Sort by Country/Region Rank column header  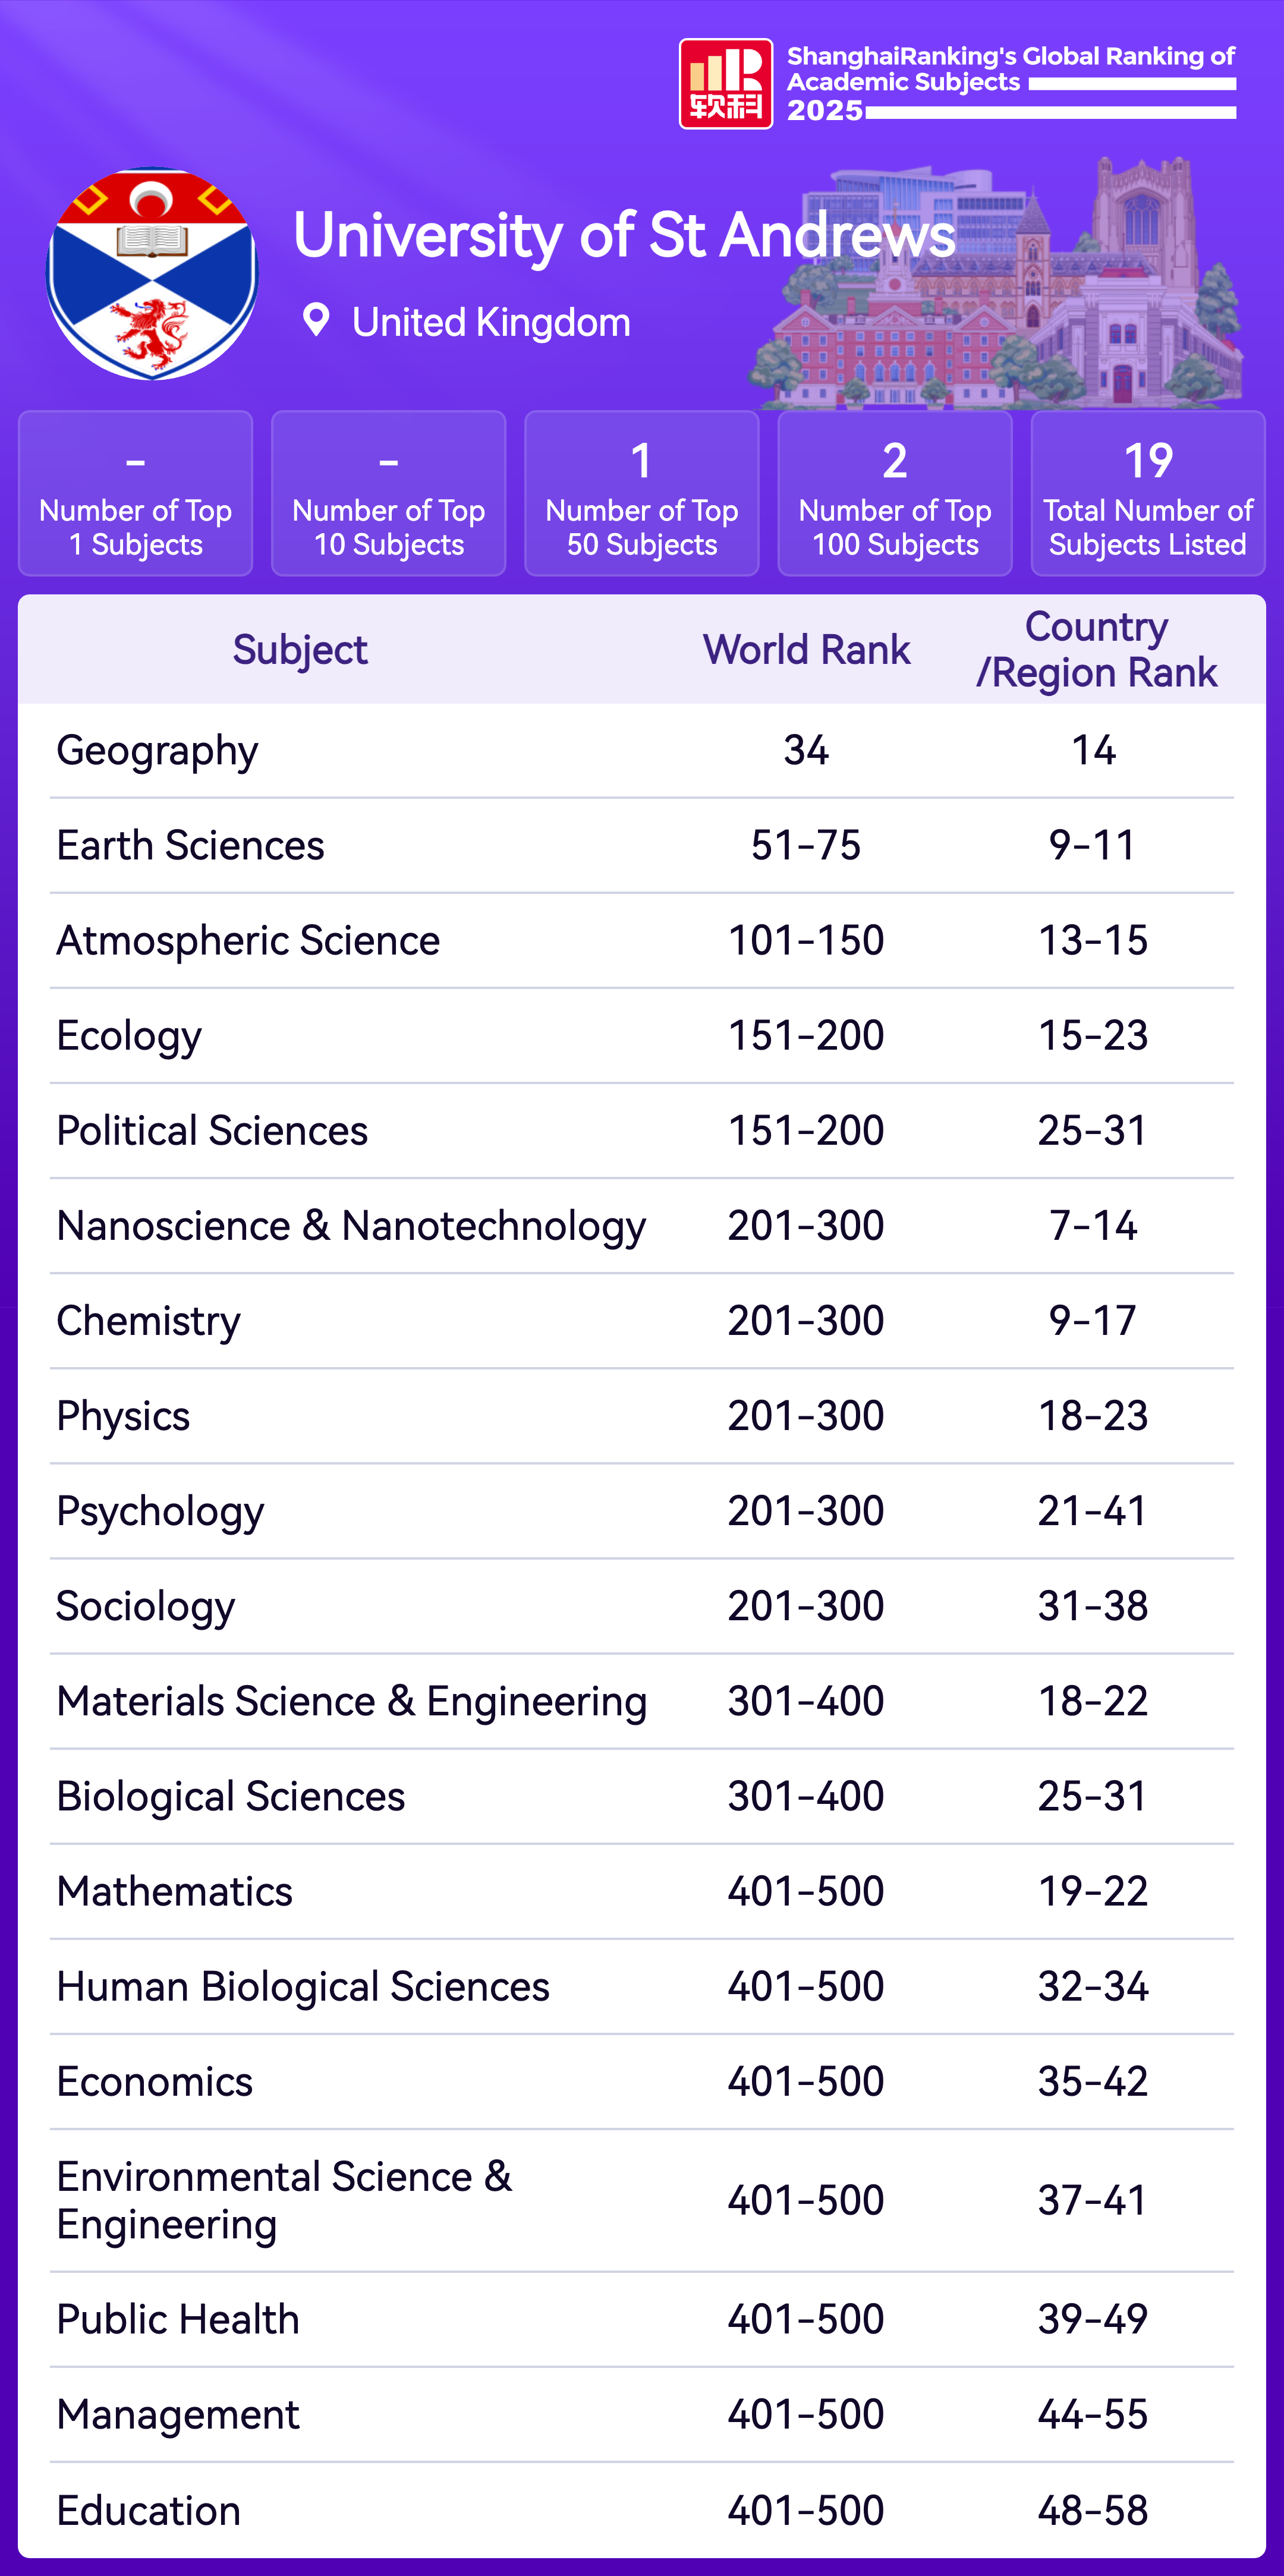click(1096, 650)
